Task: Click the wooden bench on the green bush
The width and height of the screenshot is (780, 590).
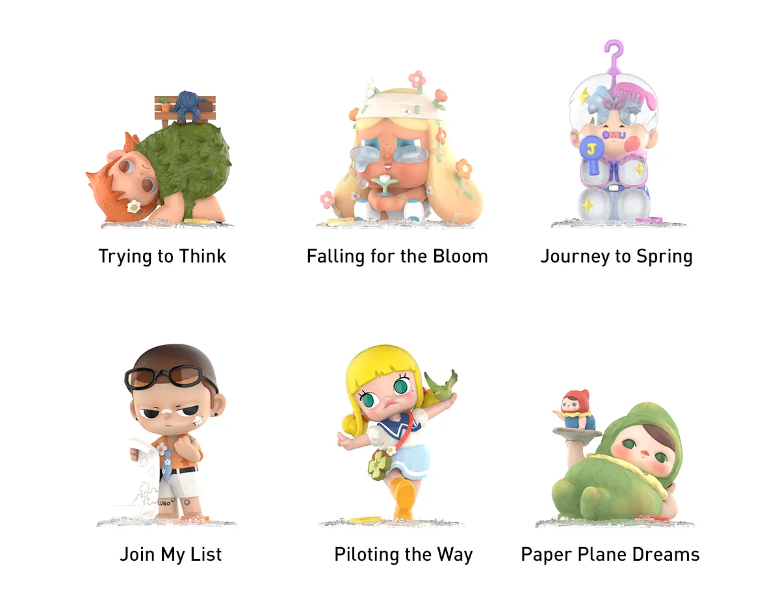Action: coord(185,107)
